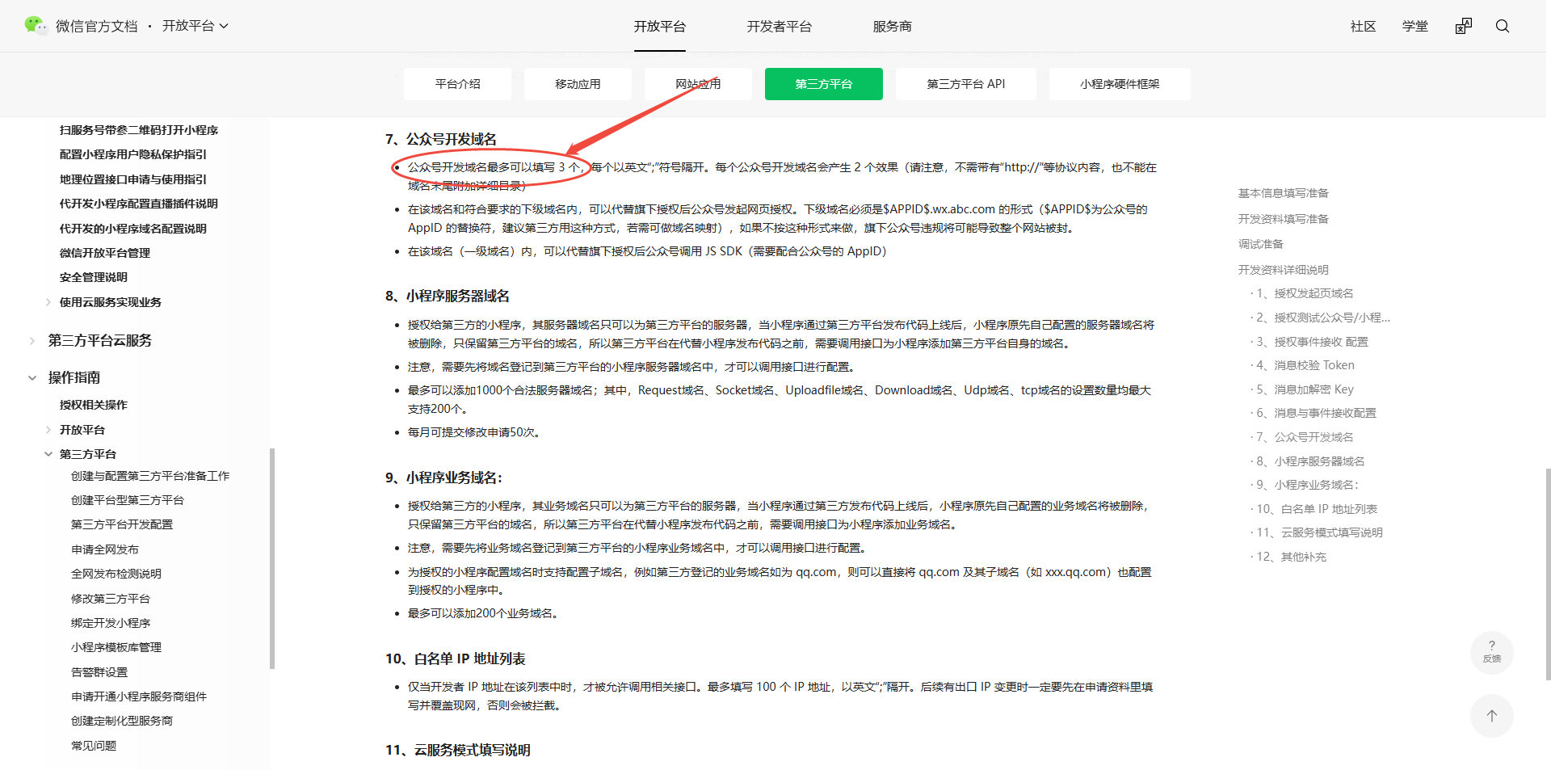This screenshot has height=770, width=1551.
Task: Open the search magnifier icon
Action: pos(1503,26)
